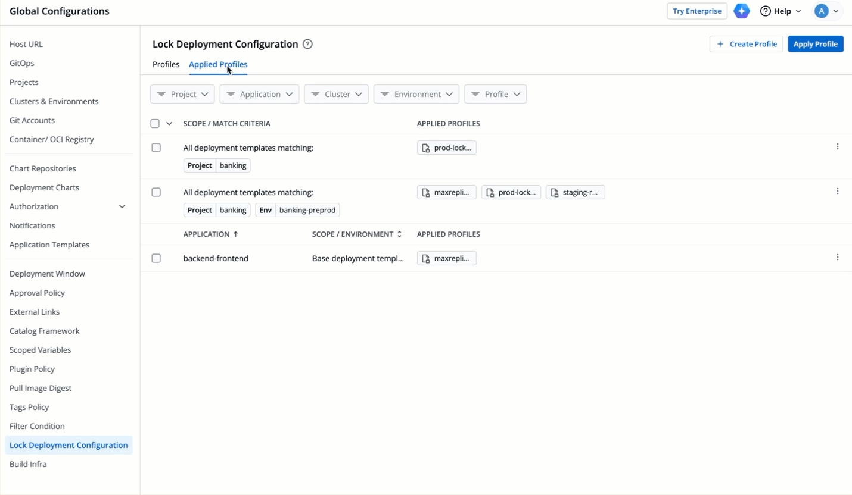Open three-dot menu for banking-preprod row
Image resolution: width=852 pixels, height=495 pixels.
click(x=837, y=192)
